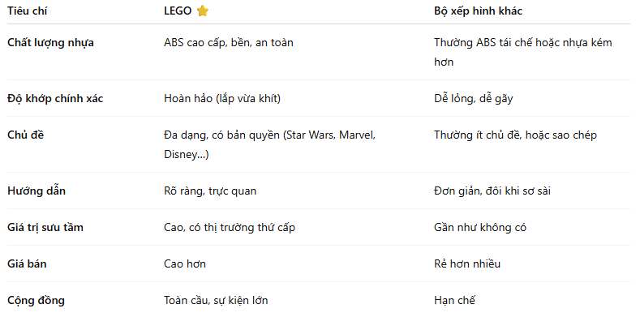Select the 'Dễ lỏng, dễ gãy' cell

click(x=474, y=99)
